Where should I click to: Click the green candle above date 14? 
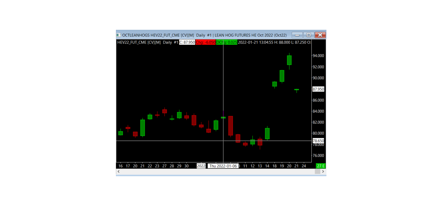pos(267,134)
